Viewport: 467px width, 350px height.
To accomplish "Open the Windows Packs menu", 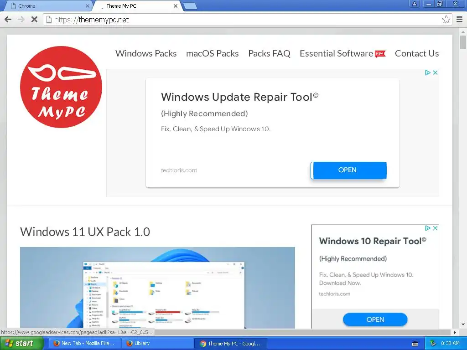I will [146, 54].
